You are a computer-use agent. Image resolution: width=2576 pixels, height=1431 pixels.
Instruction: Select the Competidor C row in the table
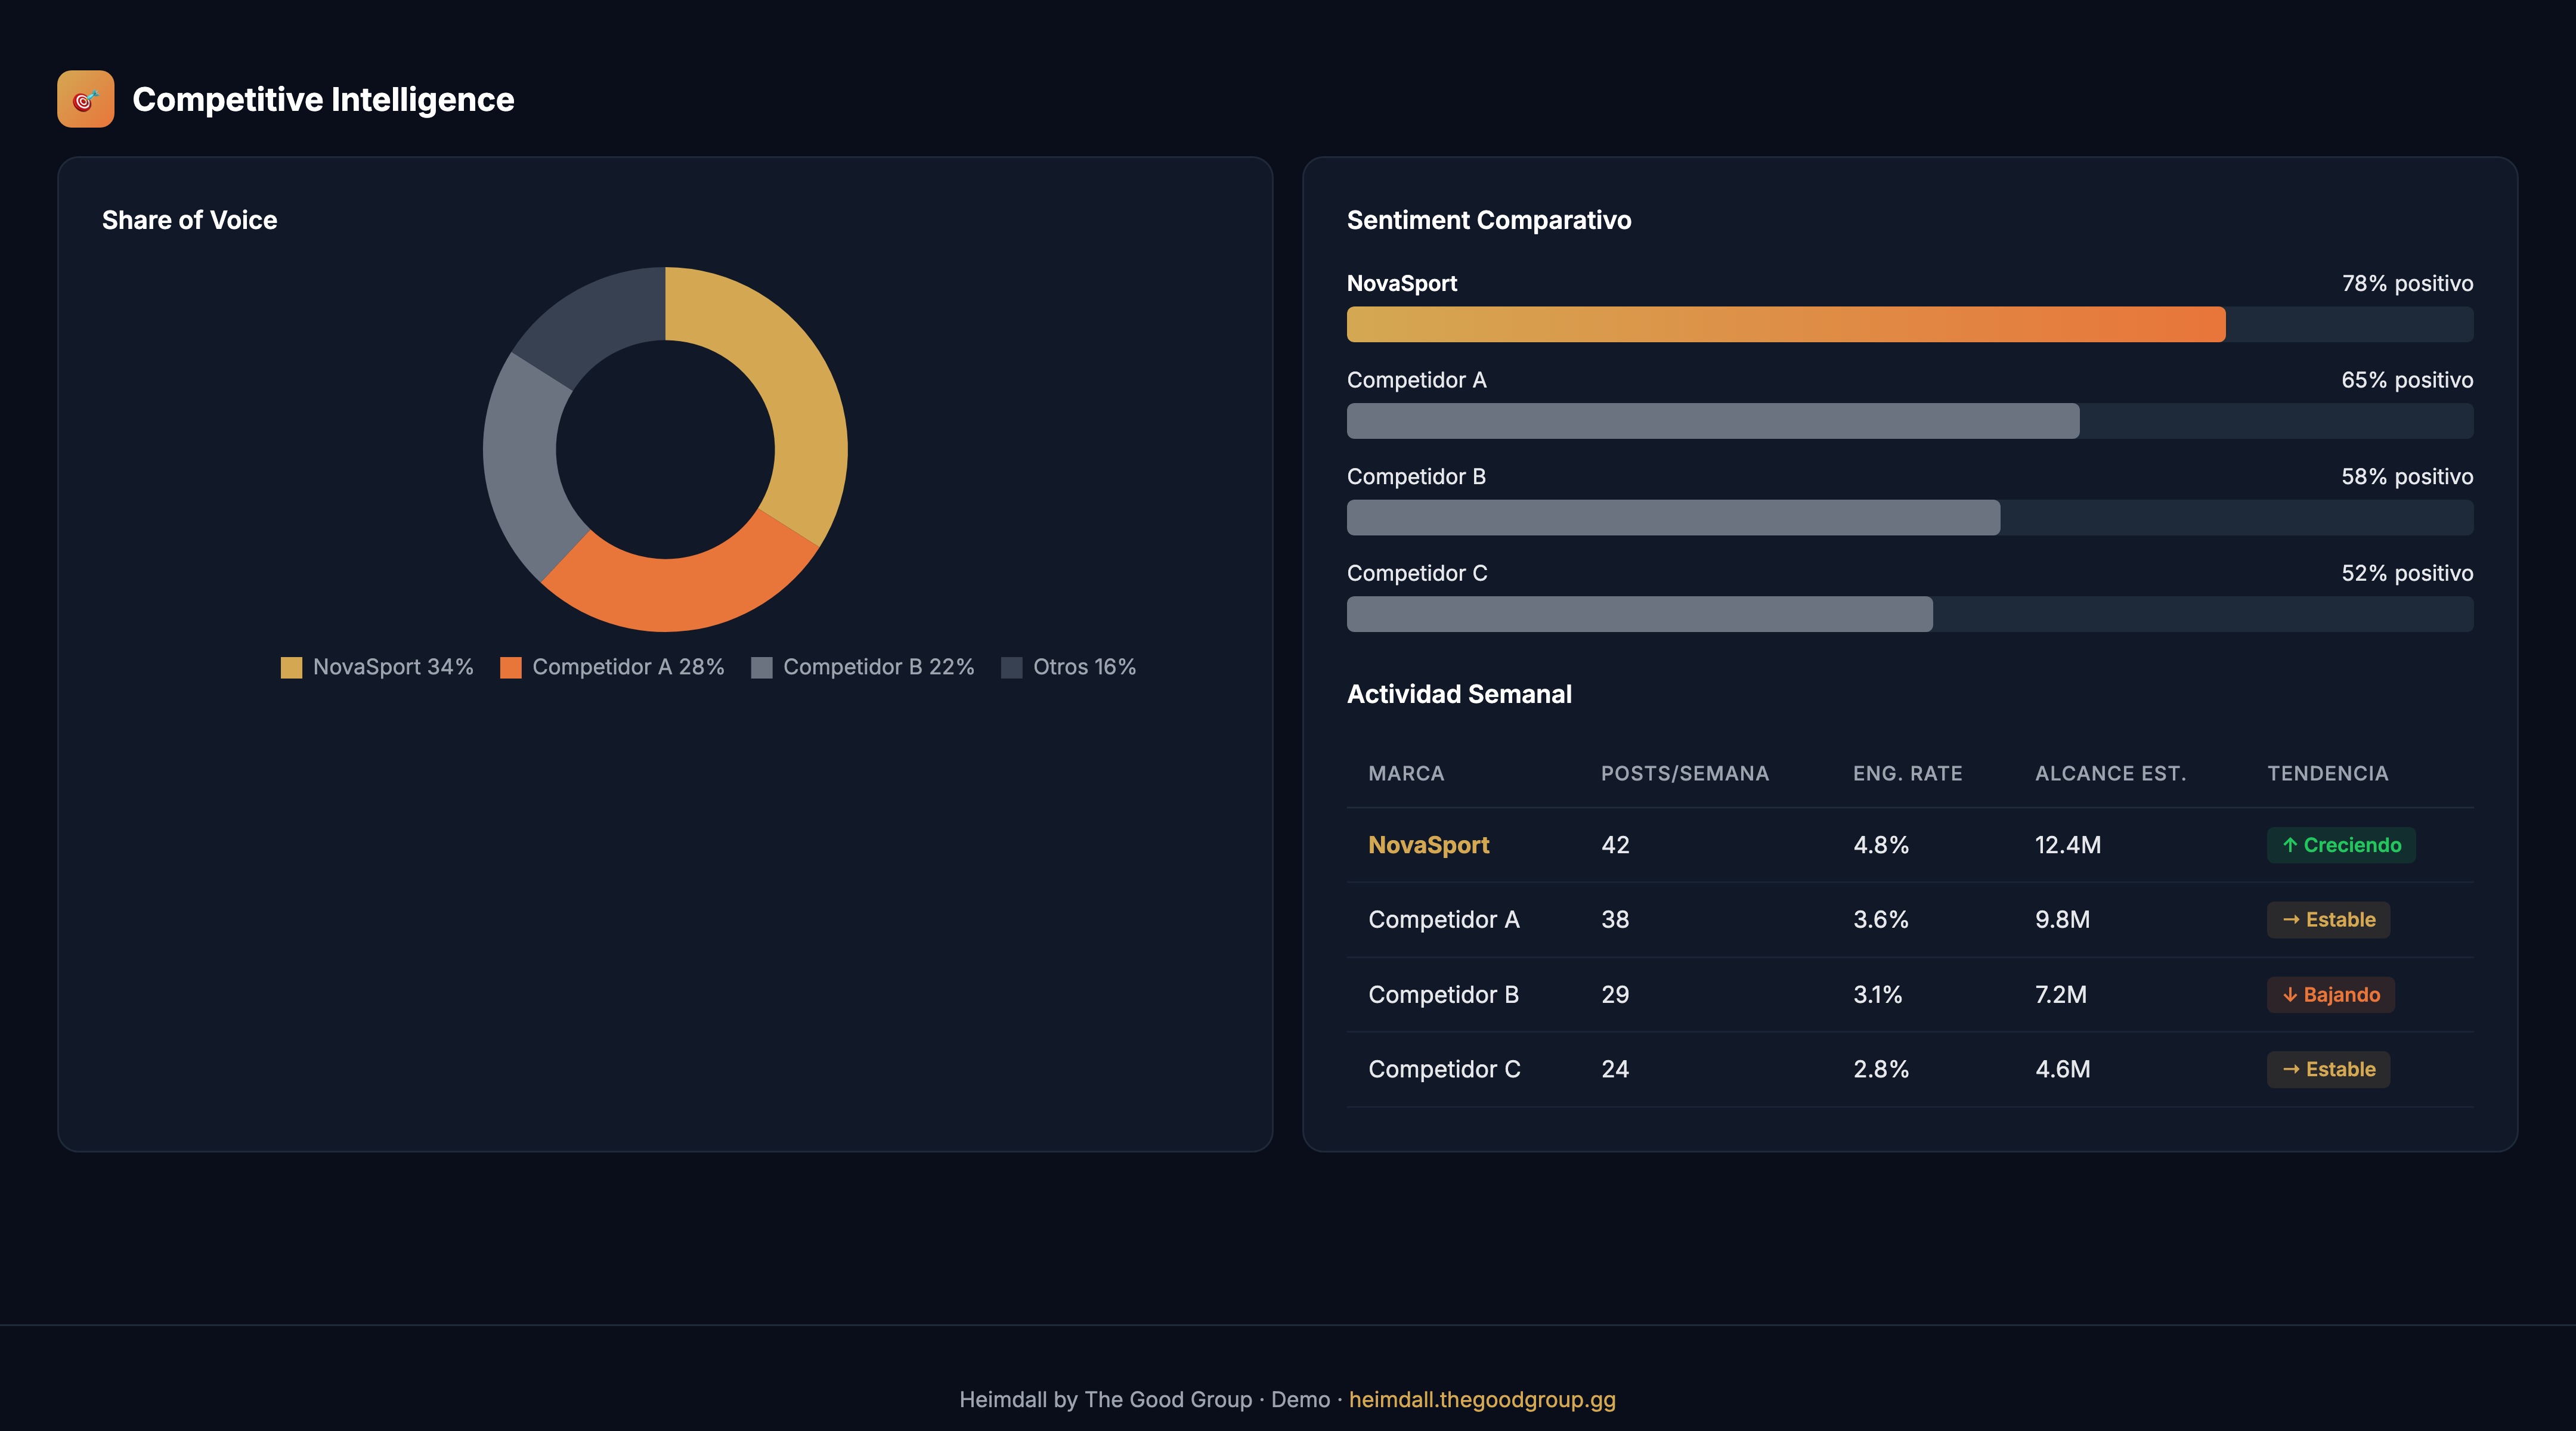click(1444, 1069)
